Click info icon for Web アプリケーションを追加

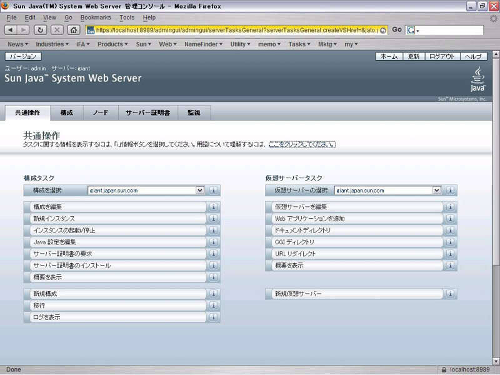click(x=450, y=218)
